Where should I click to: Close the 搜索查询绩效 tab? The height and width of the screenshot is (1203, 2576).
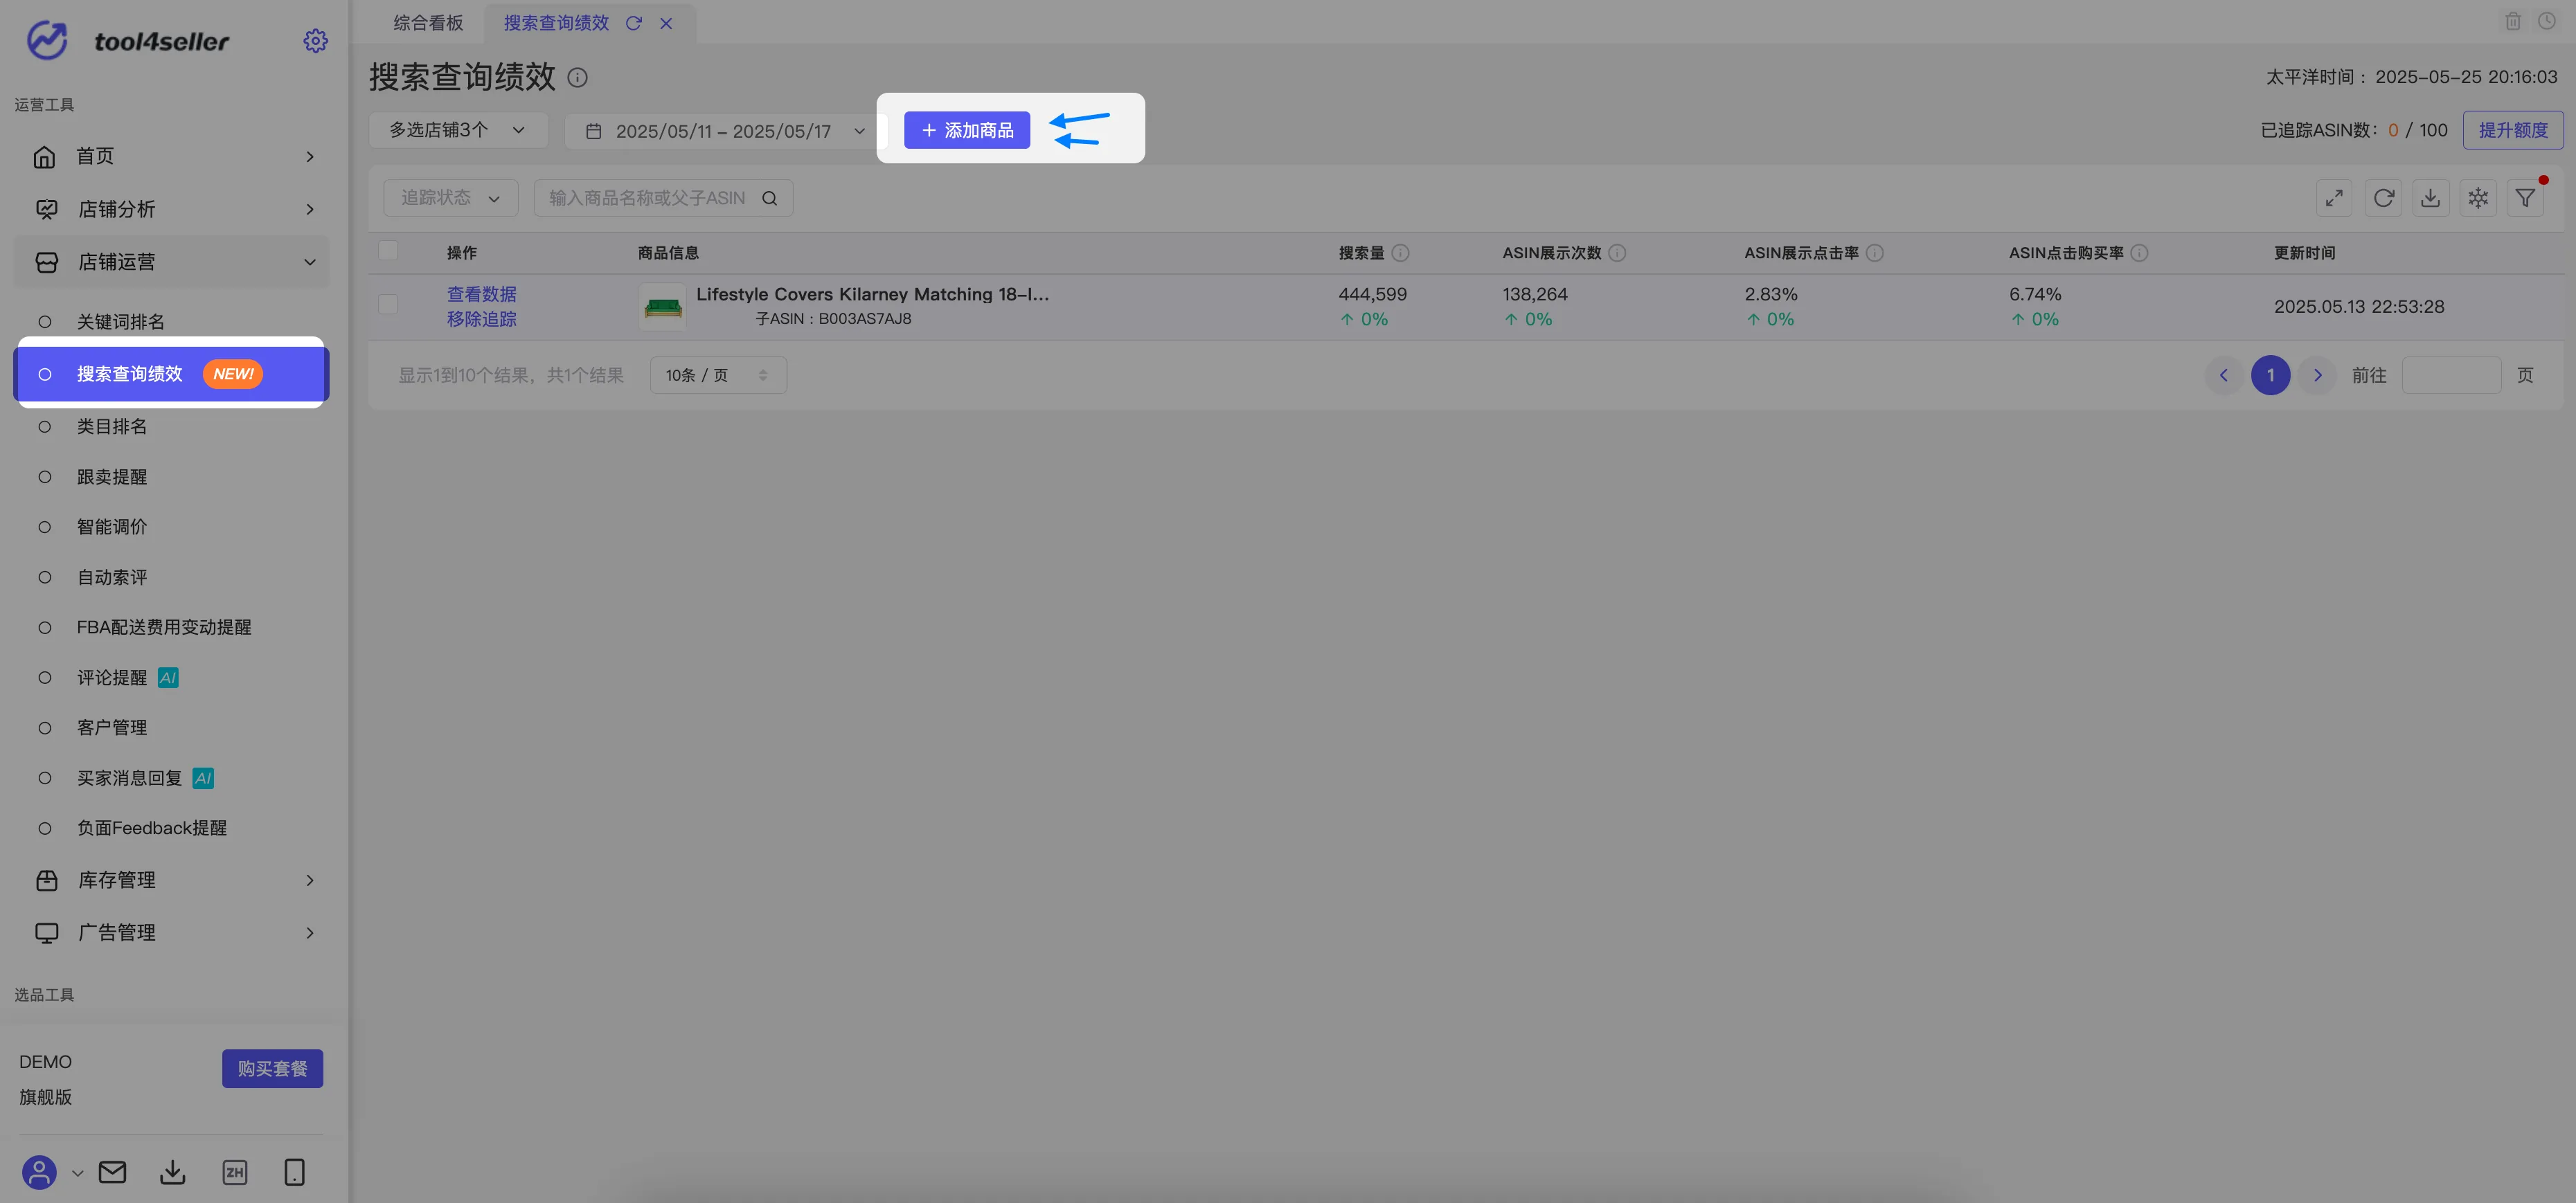[666, 23]
